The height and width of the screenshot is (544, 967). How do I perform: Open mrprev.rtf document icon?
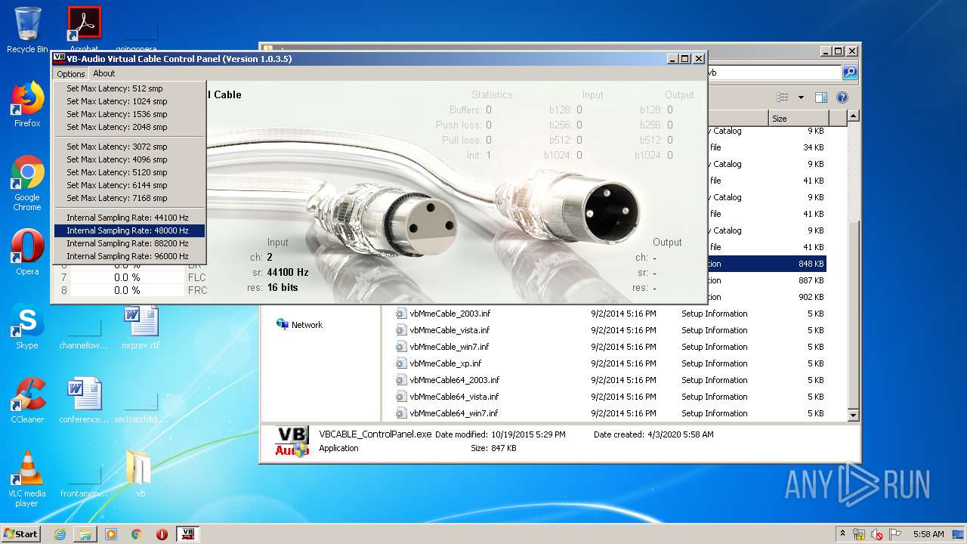coord(141,326)
